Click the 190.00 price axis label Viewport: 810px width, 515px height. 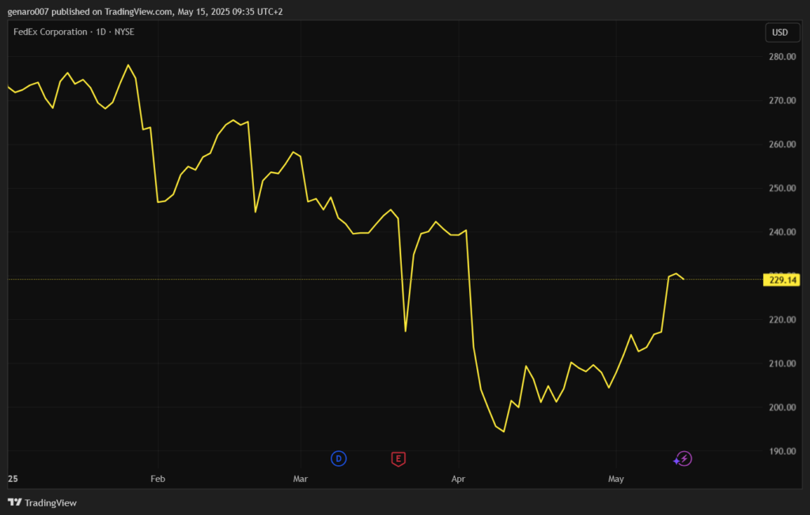coord(780,451)
